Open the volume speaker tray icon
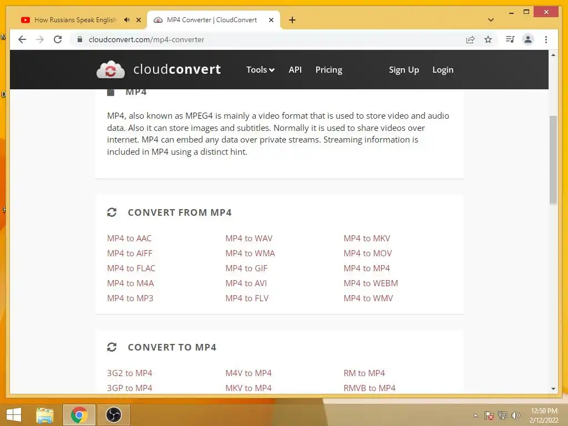Screen dimensions: 568x426 [515, 415]
